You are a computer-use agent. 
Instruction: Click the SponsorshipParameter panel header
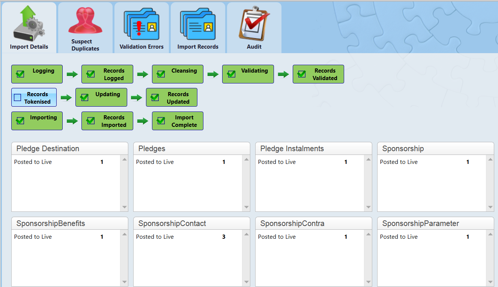436,223
